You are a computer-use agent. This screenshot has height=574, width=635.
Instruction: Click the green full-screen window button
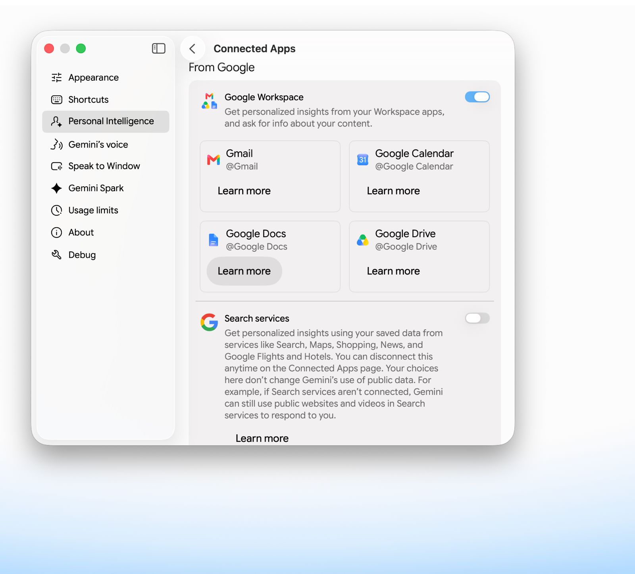click(81, 48)
